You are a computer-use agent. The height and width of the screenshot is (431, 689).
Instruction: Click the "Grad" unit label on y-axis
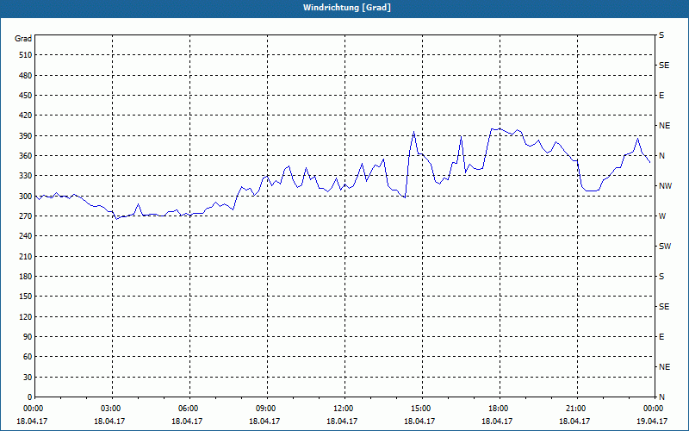pos(23,39)
